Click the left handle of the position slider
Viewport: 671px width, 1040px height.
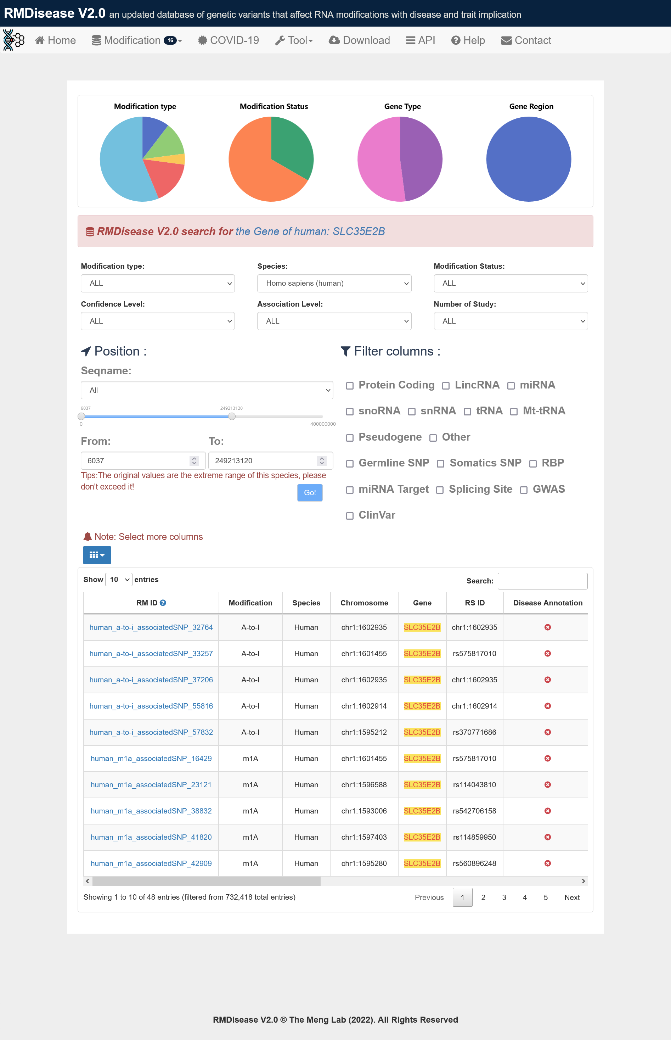coord(81,416)
